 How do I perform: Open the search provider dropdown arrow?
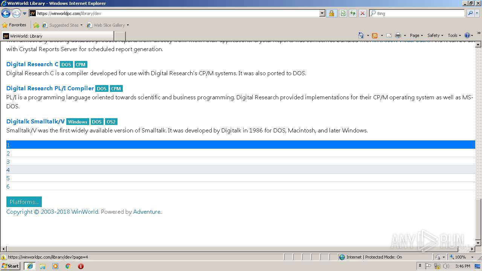tap(477, 13)
